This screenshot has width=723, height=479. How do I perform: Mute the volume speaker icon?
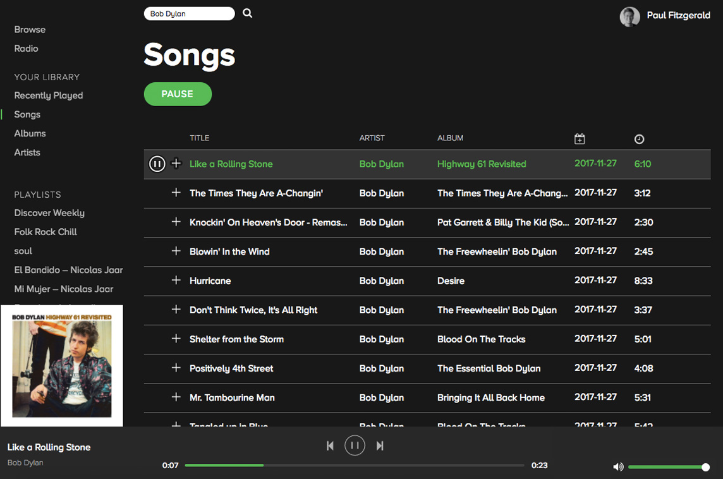coord(618,467)
